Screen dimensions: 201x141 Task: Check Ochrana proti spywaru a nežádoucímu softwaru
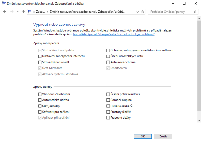coord(108,50)
